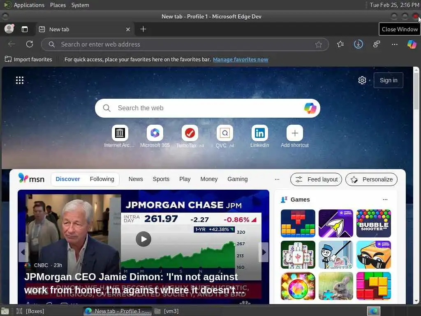Focus the Search the web box
This screenshot has width=421, height=316.
207,108
